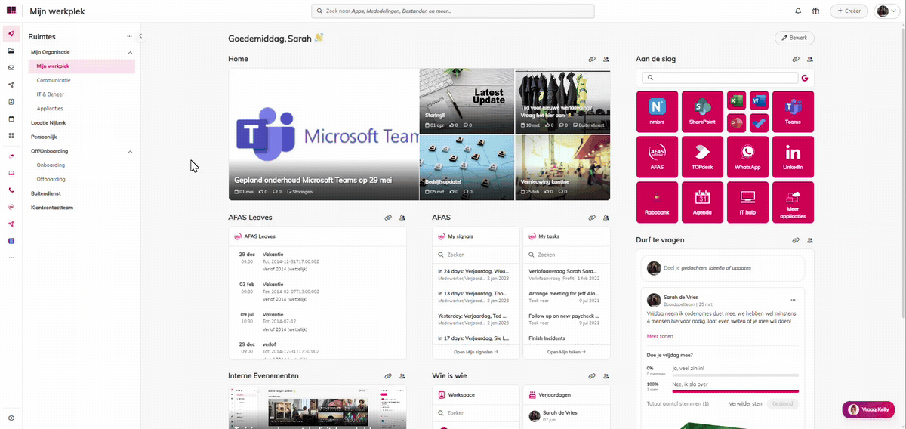The width and height of the screenshot is (906, 429).
Task: Click the Bewerk button
Action: [x=794, y=38]
